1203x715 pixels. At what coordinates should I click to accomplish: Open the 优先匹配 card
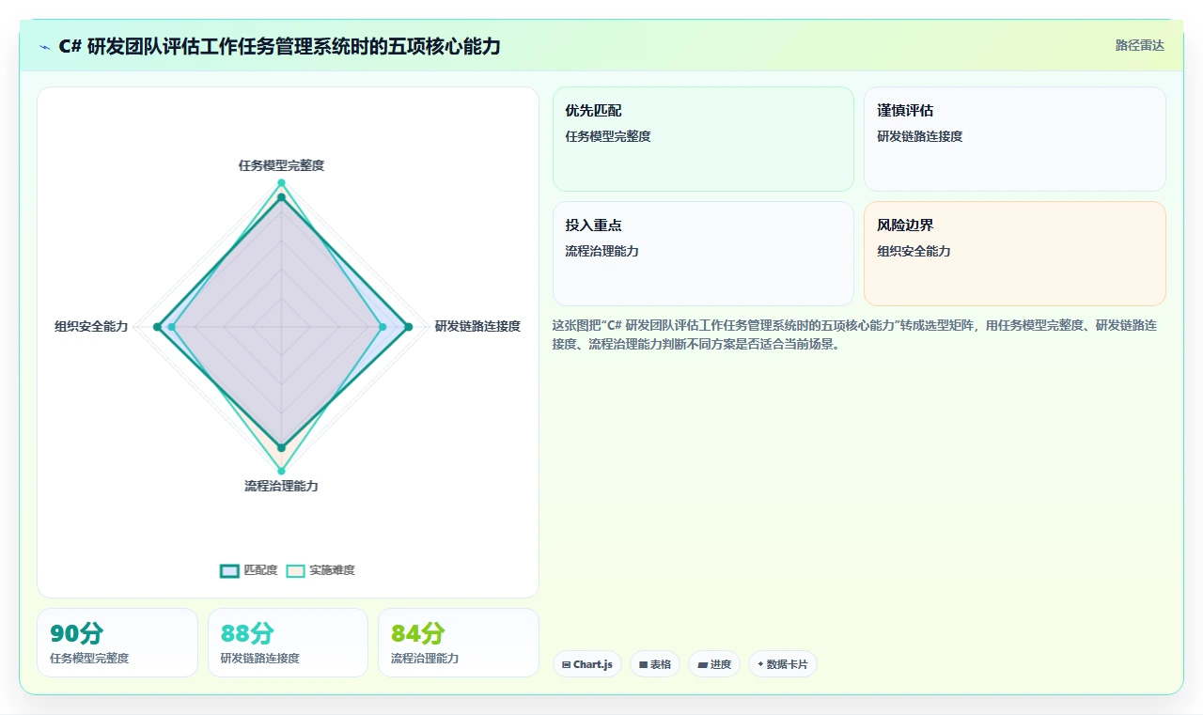703,139
